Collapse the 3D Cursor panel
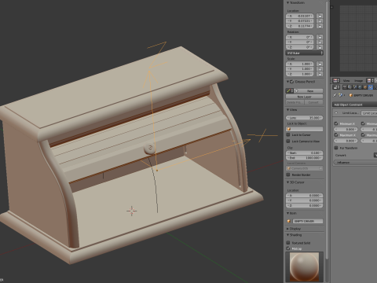This screenshot has width=377, height=283. coord(287,182)
